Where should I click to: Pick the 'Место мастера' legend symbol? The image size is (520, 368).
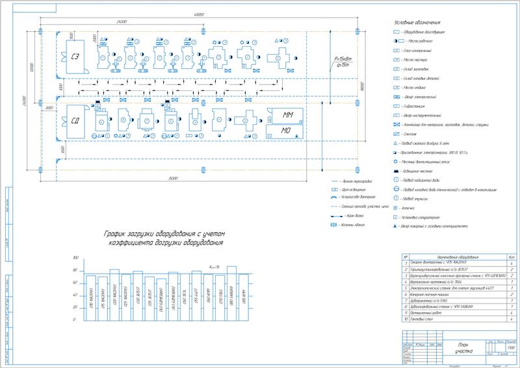pos(396,60)
